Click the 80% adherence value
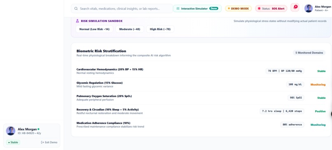This screenshot has width=332, height=150. pos(292,125)
